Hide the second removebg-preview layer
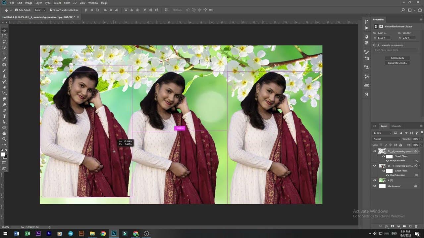 (375, 166)
